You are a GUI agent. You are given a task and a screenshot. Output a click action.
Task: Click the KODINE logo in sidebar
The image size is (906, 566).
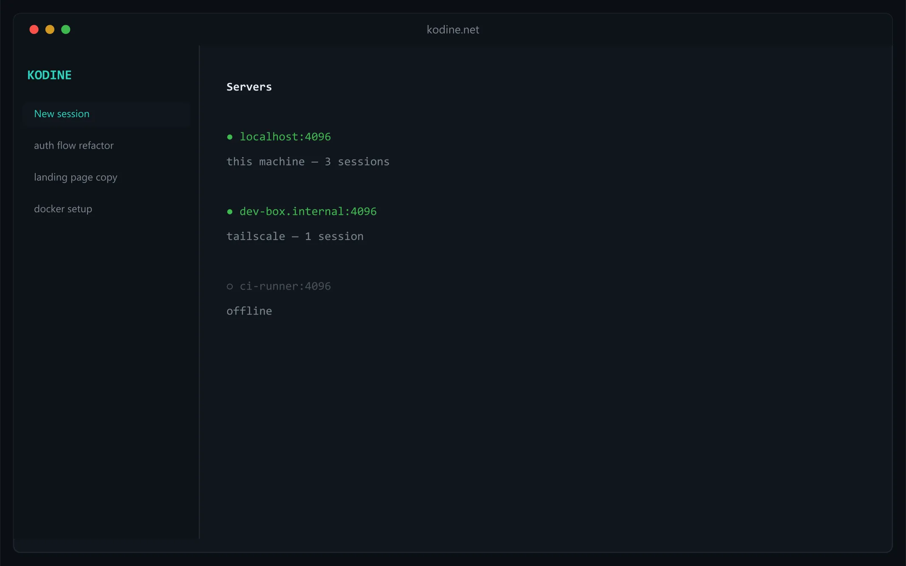tap(49, 75)
